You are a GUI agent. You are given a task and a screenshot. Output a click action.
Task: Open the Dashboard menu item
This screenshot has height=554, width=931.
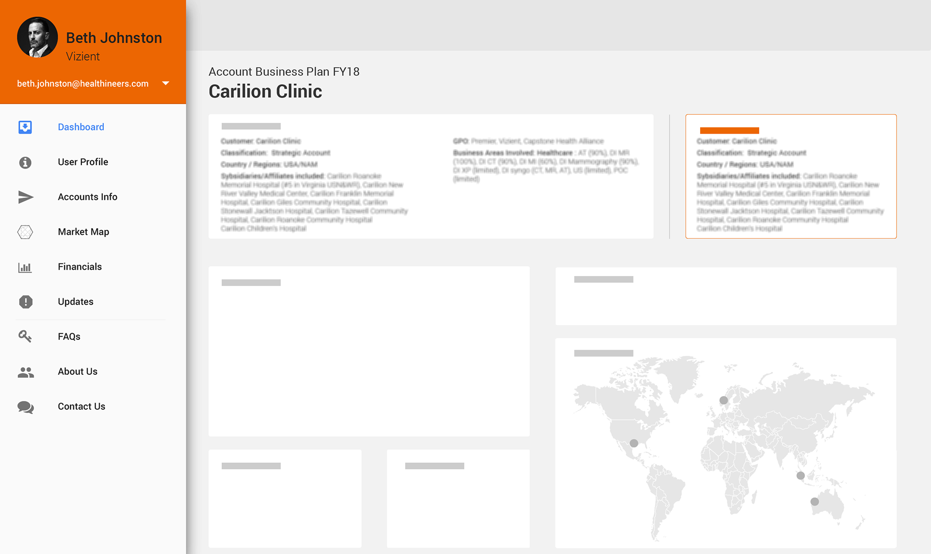tap(81, 127)
